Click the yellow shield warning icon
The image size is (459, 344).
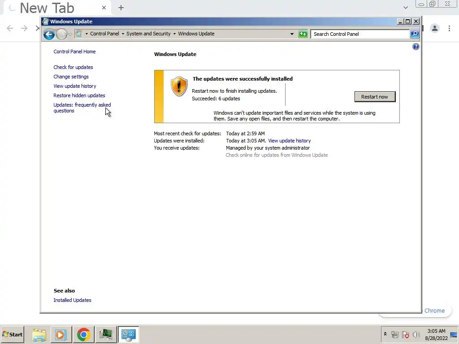(x=179, y=86)
